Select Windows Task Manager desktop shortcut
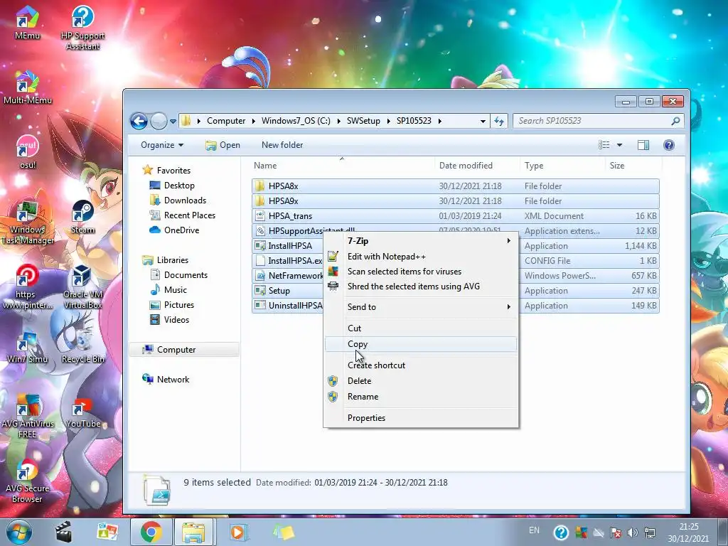728x546 pixels. point(28,222)
